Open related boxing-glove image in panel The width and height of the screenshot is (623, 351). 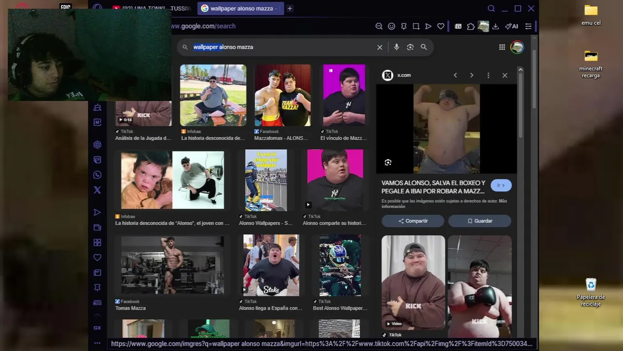[x=480, y=287]
